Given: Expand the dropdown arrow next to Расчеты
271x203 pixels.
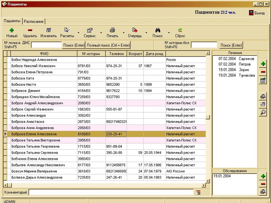Looking at the screenshot, I should click(79, 32).
